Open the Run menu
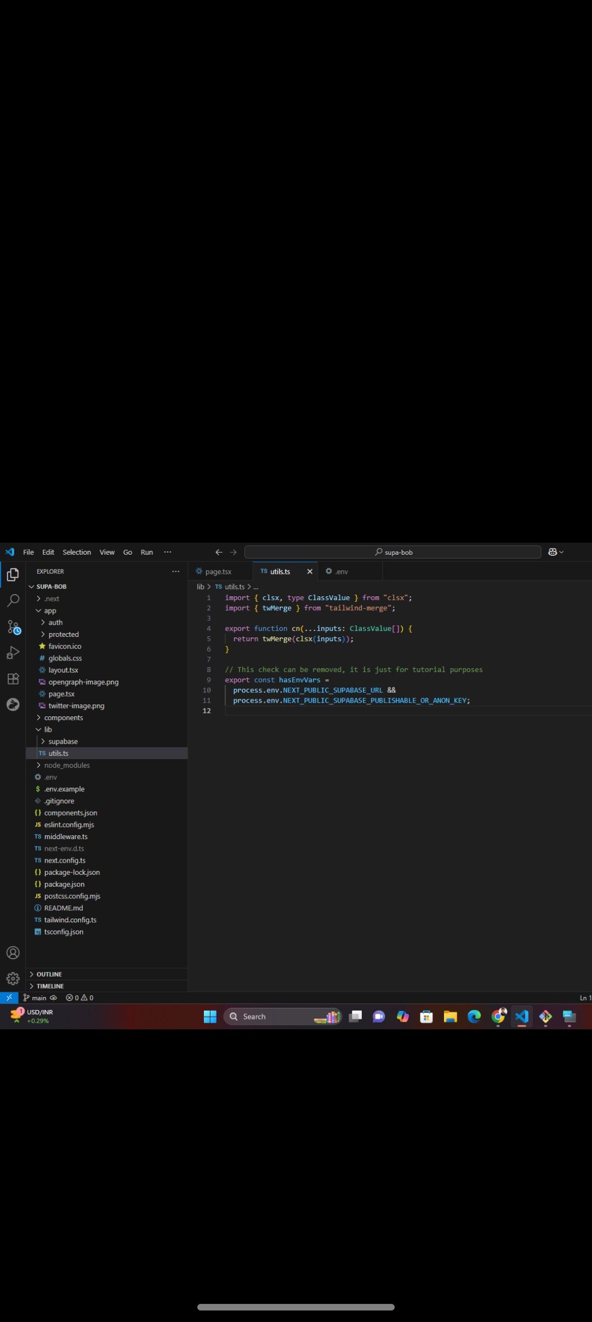592x1322 pixels. click(147, 552)
